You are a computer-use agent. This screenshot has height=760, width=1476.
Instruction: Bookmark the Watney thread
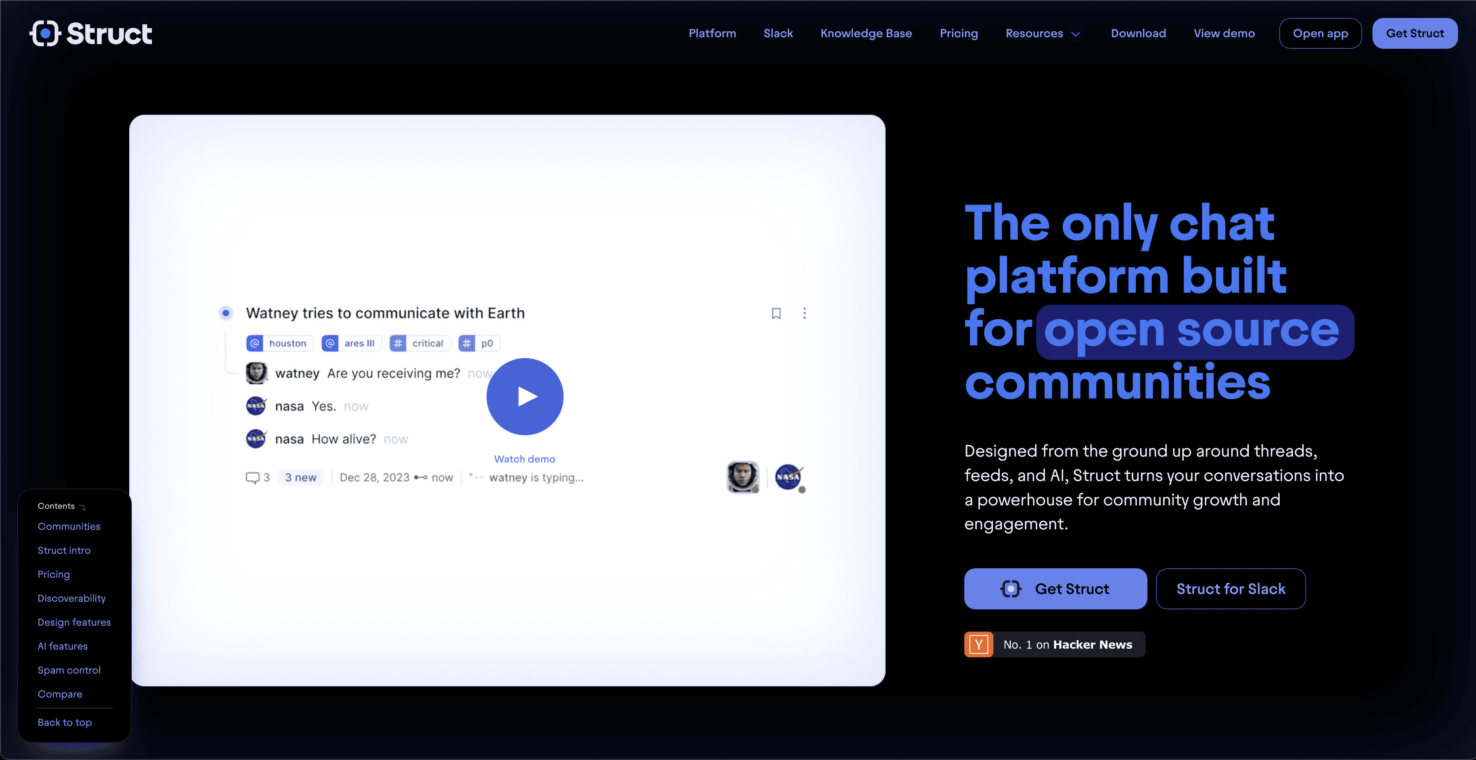[x=776, y=313]
